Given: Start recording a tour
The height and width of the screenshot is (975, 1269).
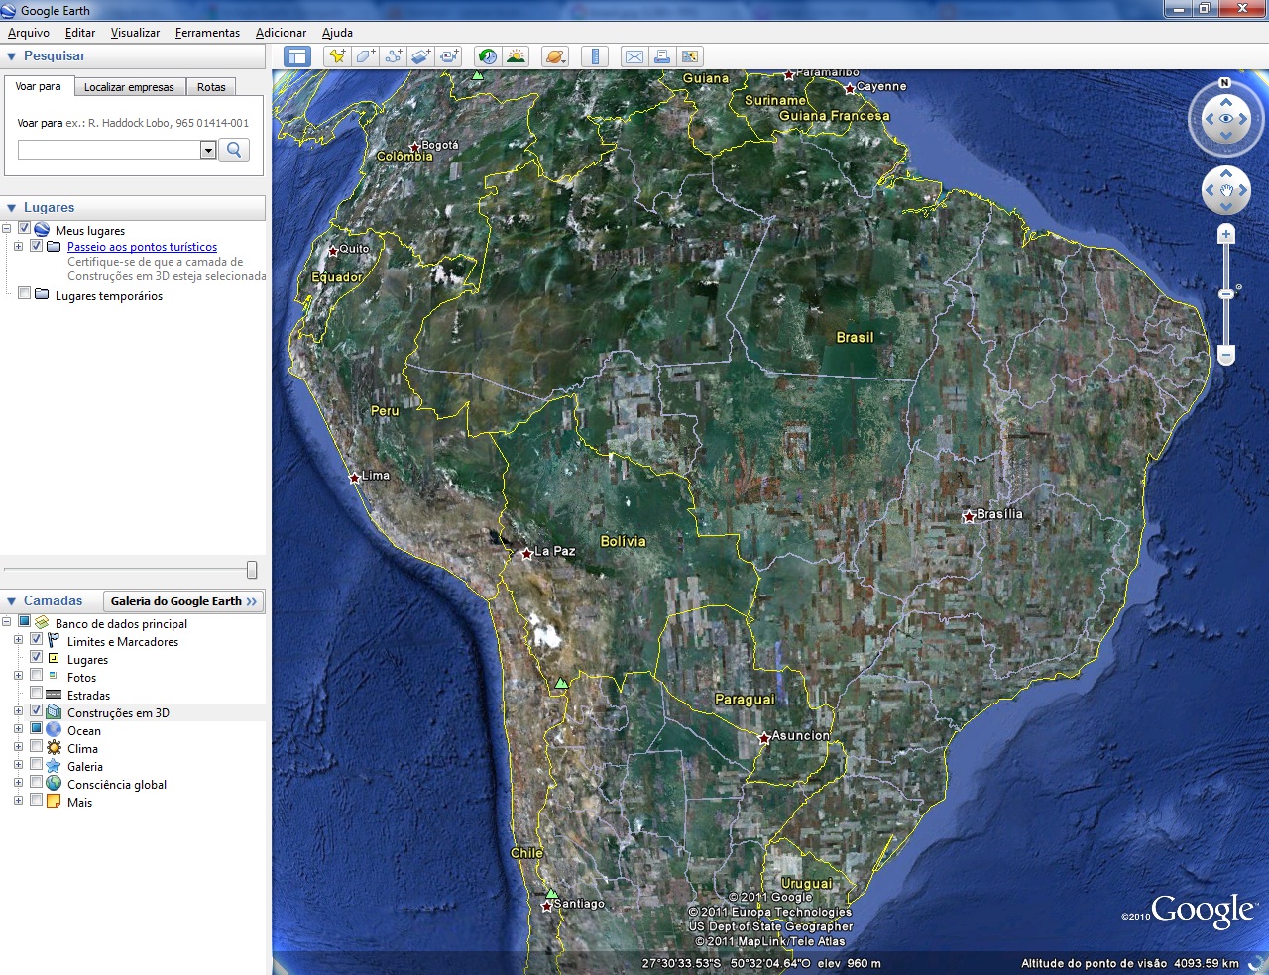Looking at the screenshot, I should [448, 56].
